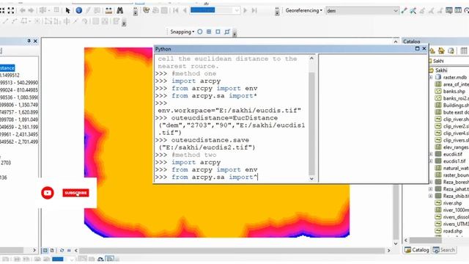The height and width of the screenshot is (264, 469).
Task: Switch to the Search tab
Action: click(x=444, y=250)
